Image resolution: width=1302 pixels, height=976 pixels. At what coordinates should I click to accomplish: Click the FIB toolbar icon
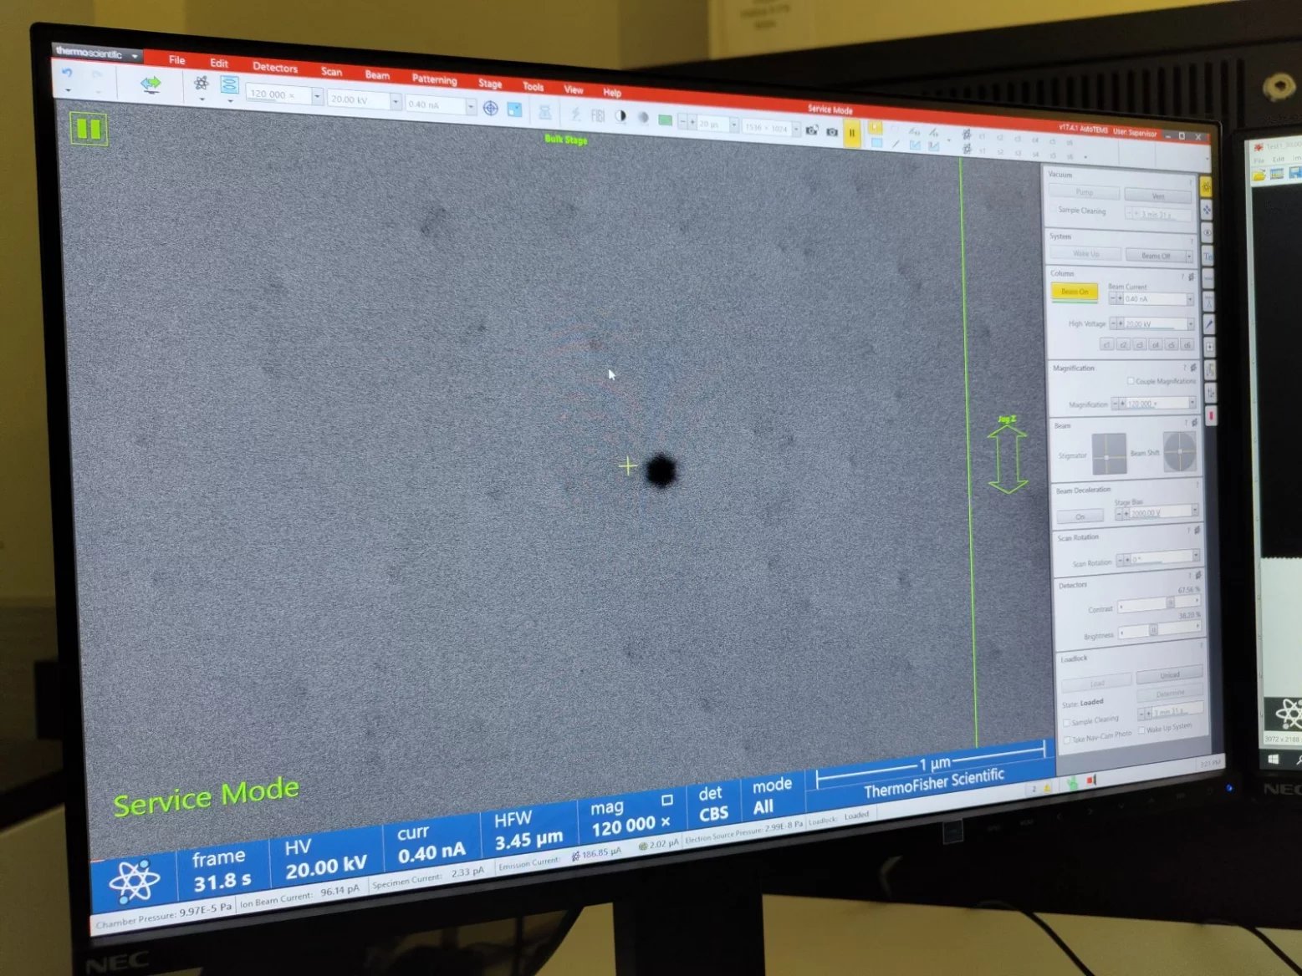click(598, 115)
